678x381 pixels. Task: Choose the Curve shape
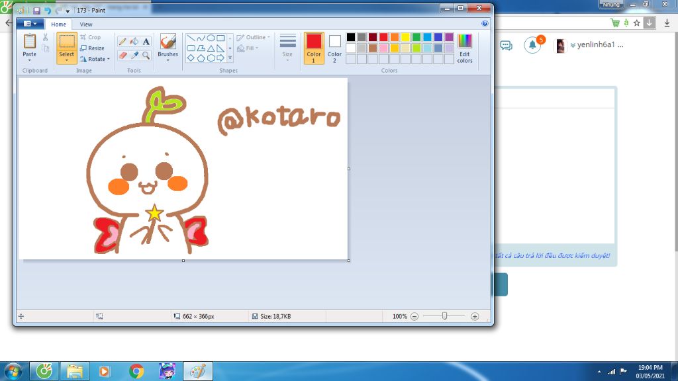(201, 38)
